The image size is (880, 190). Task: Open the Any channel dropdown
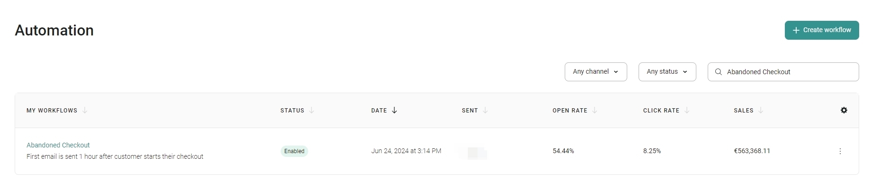[x=596, y=72]
